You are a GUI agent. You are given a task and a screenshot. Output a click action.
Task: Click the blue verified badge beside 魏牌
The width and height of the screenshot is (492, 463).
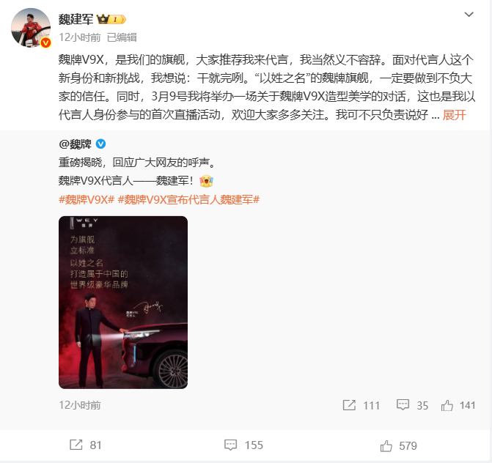[100, 144]
